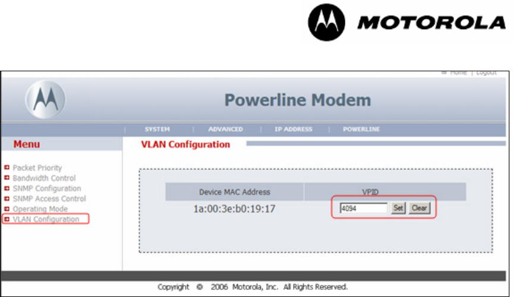
Task: Click the VLAN Configuration page heading
Action: coord(185,144)
